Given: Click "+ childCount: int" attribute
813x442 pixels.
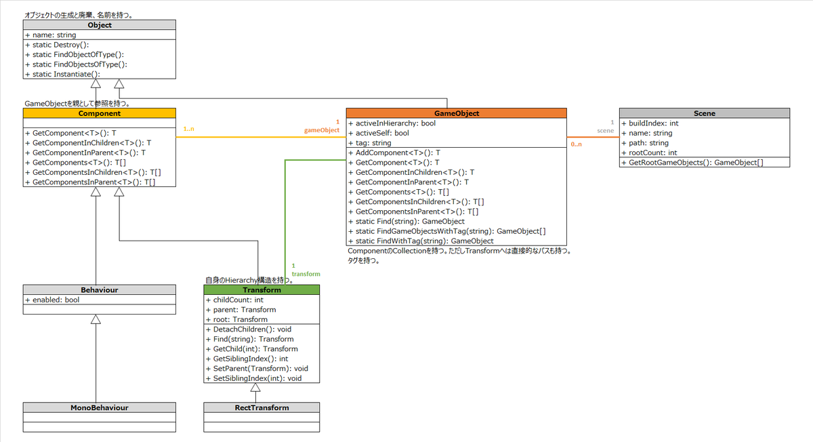Looking at the screenshot, I should 234,300.
